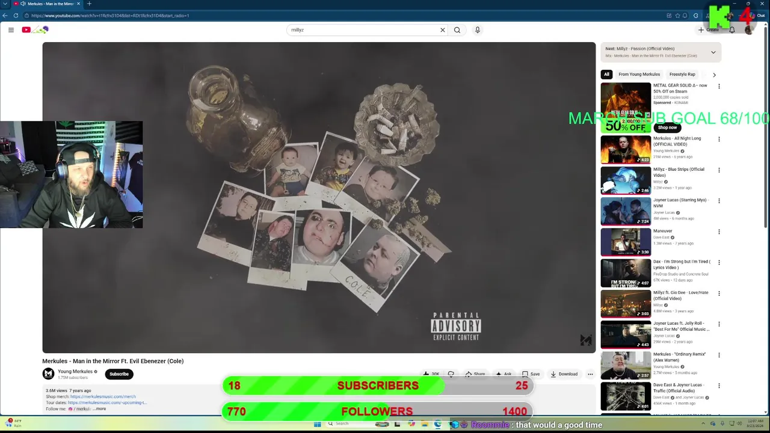Open Merkules Ordinary Remix thumbnail
The height and width of the screenshot is (433, 770).
click(626, 365)
